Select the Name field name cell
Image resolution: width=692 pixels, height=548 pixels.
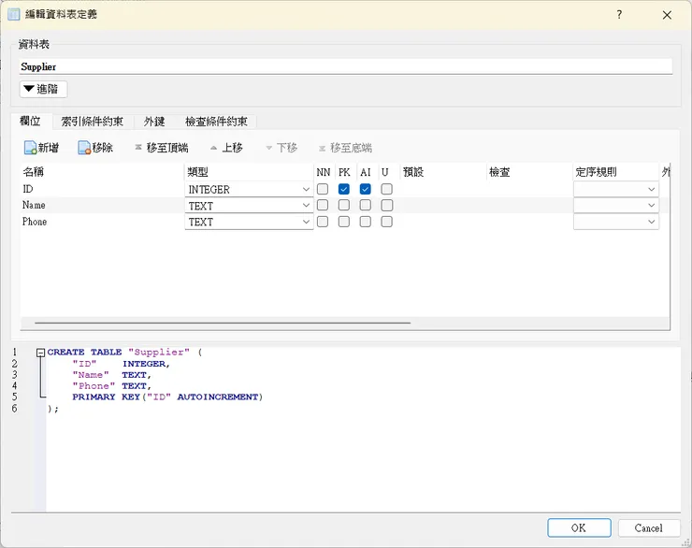(x=102, y=206)
